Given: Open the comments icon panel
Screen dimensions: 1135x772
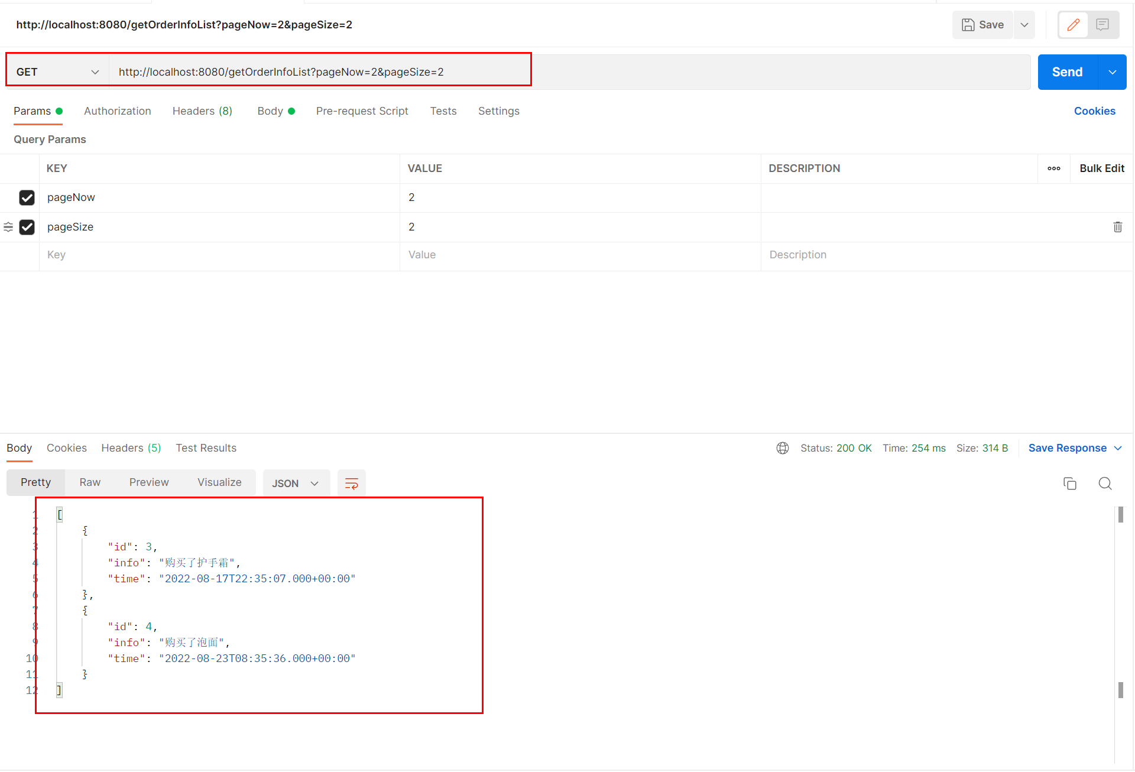Looking at the screenshot, I should point(1102,25).
